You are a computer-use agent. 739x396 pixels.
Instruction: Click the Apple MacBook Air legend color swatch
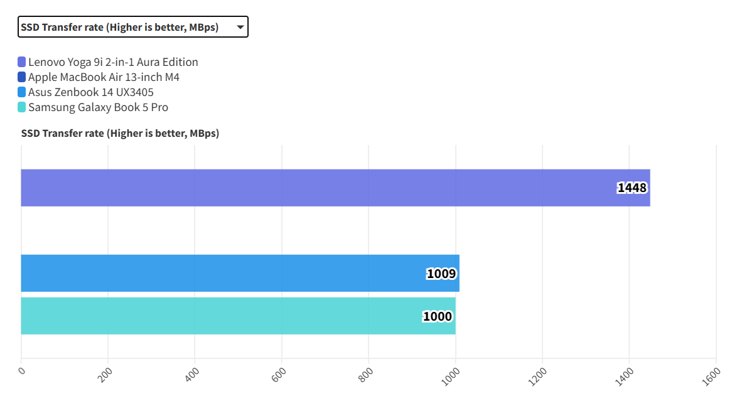(22, 77)
